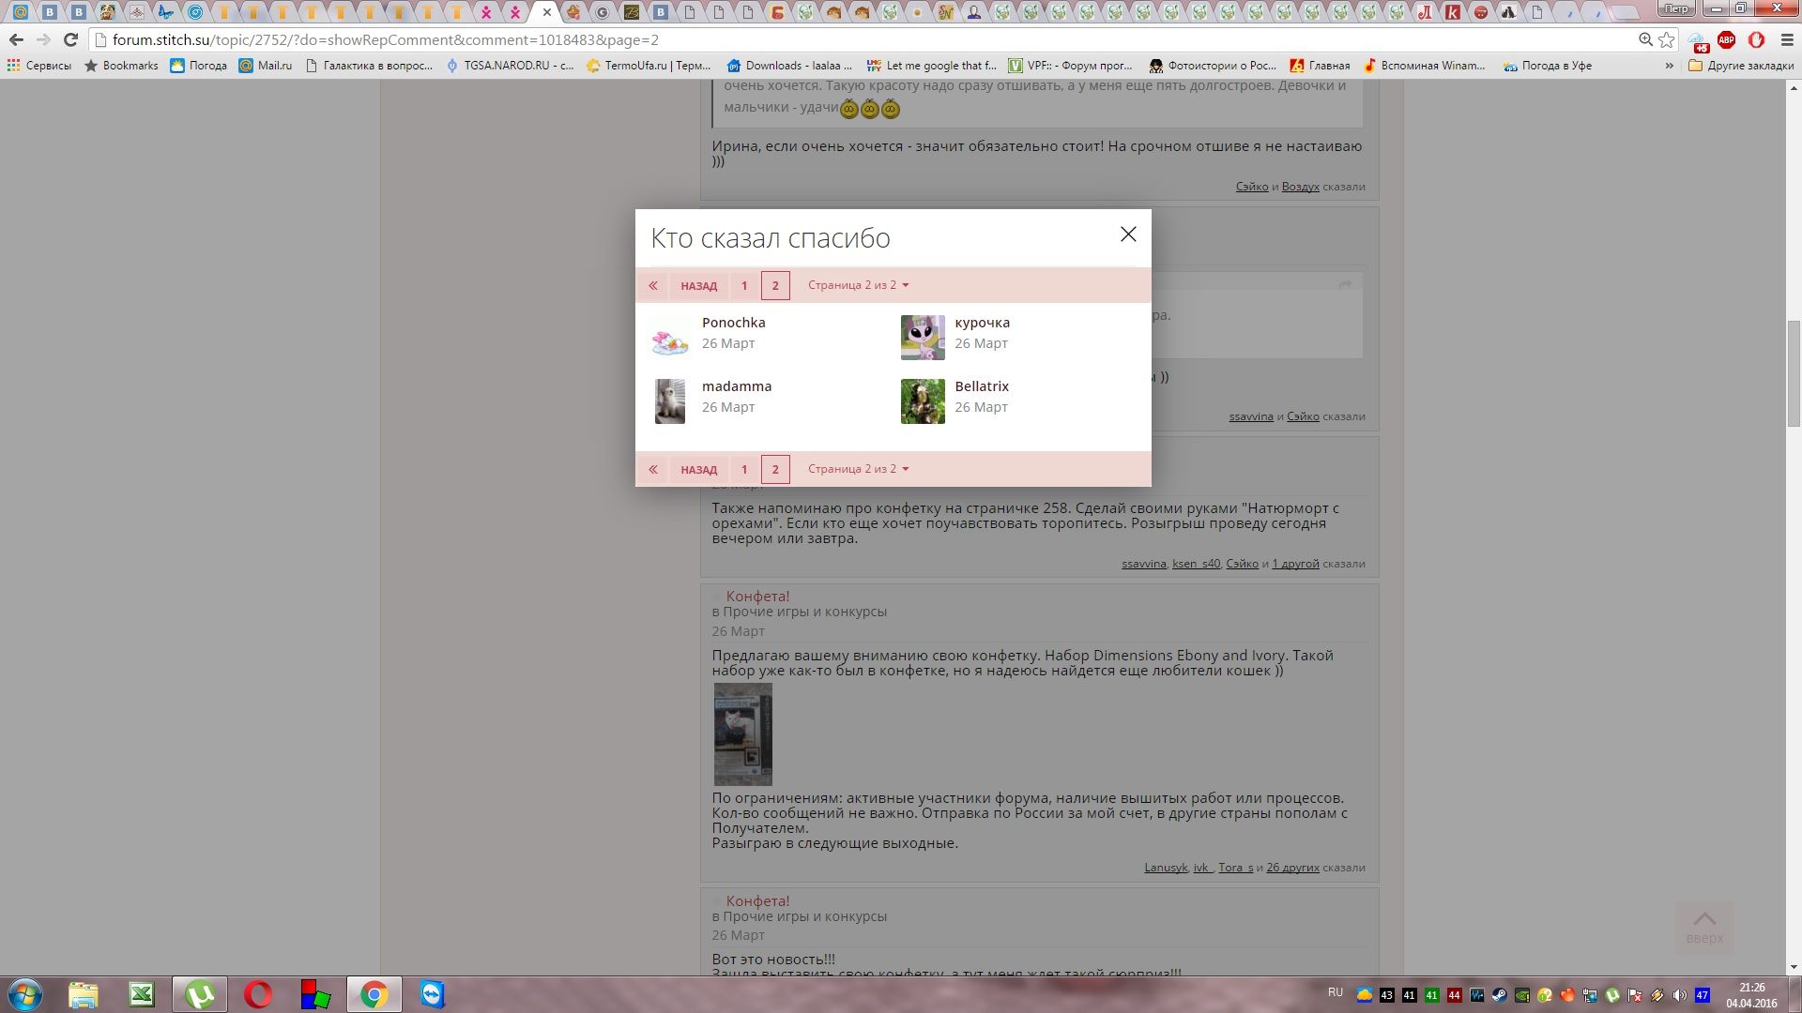The height and width of the screenshot is (1013, 1802).
Task: Expand bottom 'Страница 2 из 2' dropdown
Action: pos(858,469)
